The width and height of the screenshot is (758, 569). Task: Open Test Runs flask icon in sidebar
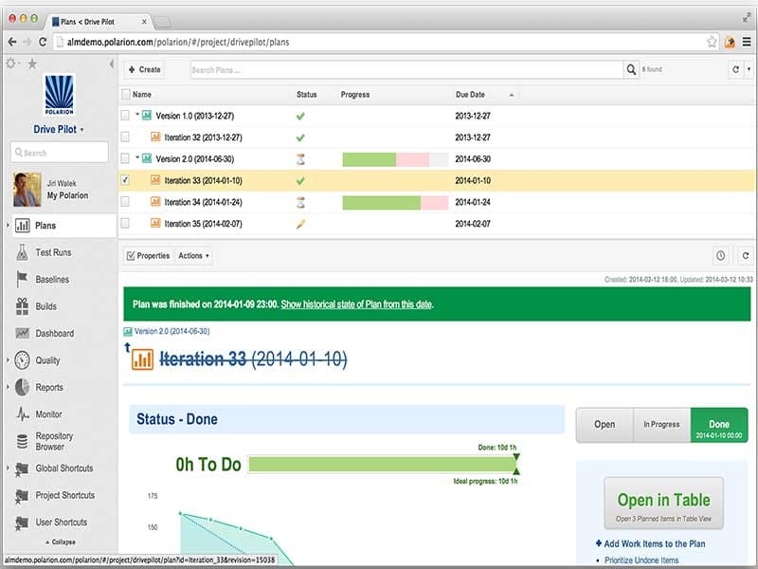[x=22, y=252]
